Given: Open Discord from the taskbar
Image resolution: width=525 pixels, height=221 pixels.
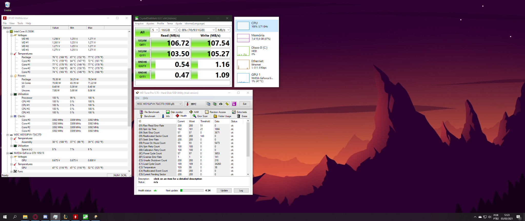Looking at the screenshot, I should pyautogui.click(x=45, y=217).
